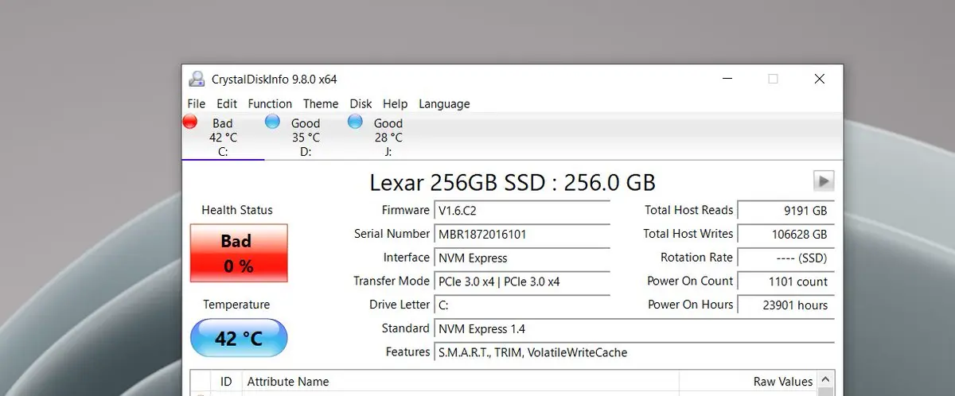Click the Attribute Name column header
Screen dimensions: 955x396
460,382
